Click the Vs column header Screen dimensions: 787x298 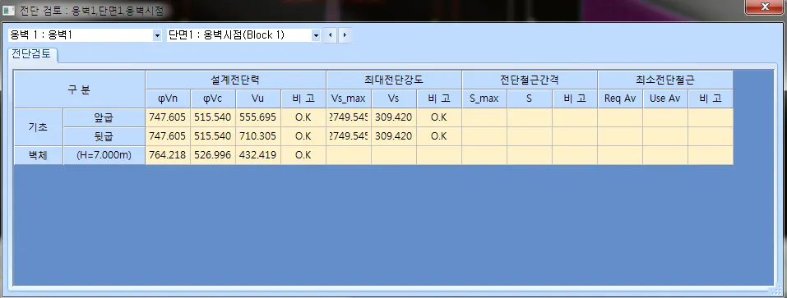[393, 99]
